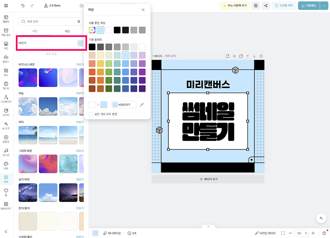Expand 바다 category with 더보기
This screenshot has height=238, width=330.
tap(80, 122)
